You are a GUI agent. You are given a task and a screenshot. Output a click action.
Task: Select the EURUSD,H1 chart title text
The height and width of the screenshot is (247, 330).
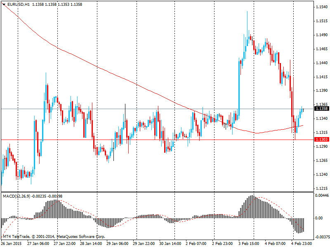coord(19,5)
